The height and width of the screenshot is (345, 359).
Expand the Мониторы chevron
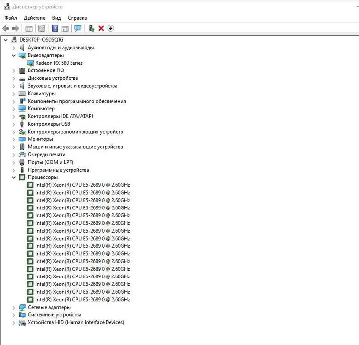(x=14, y=139)
